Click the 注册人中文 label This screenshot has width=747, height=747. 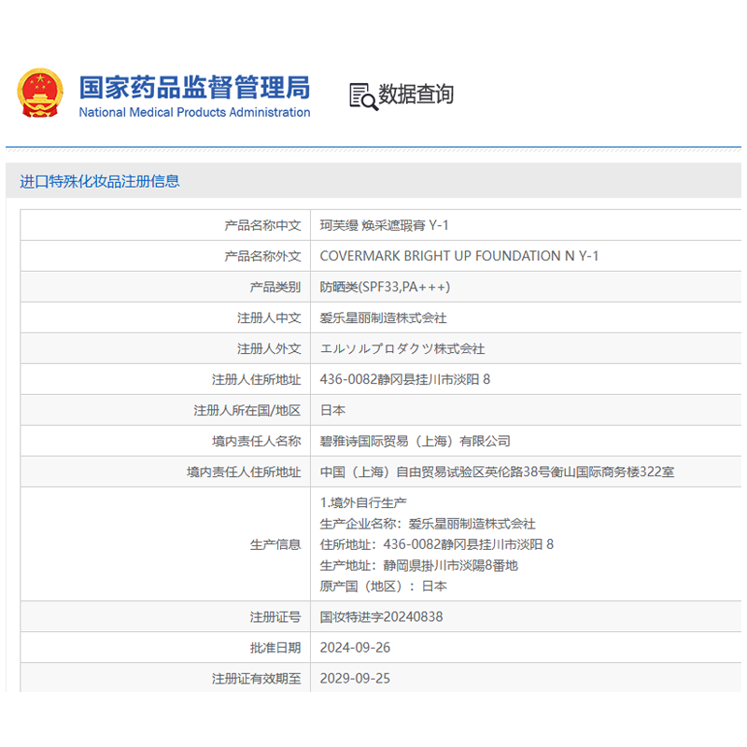(269, 317)
